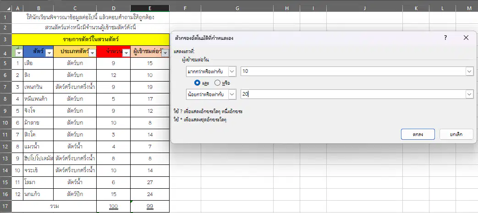This screenshot has height=213, width=478.
Task: Click the visitors value 27 in row 15
Action: pos(150,182)
